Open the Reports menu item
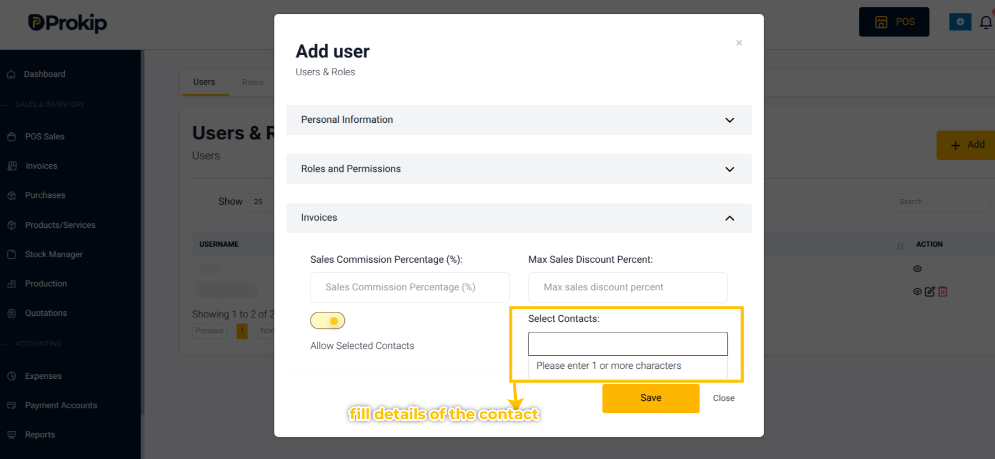995x459 pixels. click(x=40, y=435)
